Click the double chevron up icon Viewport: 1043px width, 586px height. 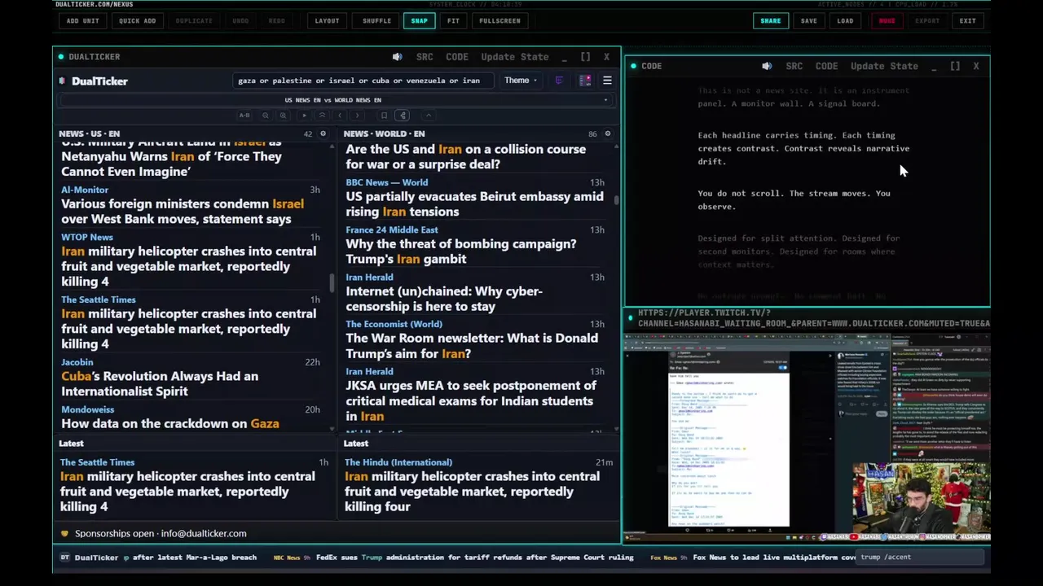pos(322,116)
